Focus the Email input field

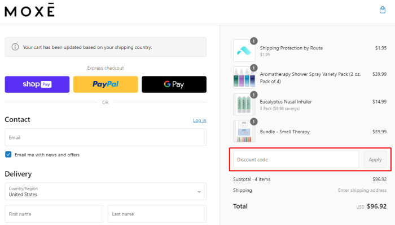click(x=106, y=137)
